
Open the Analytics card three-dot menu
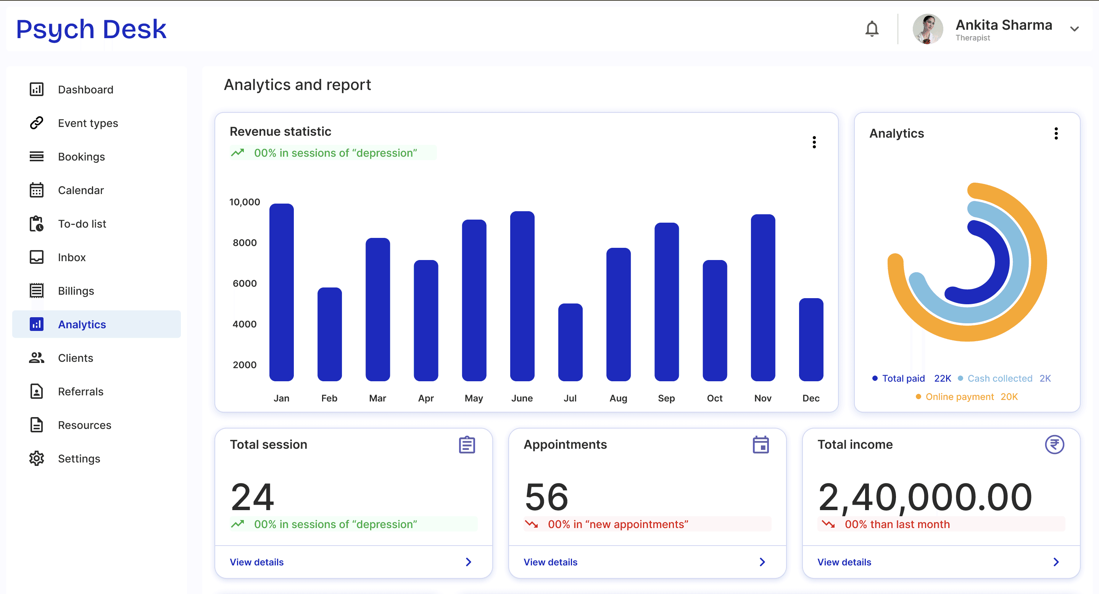click(x=1056, y=133)
